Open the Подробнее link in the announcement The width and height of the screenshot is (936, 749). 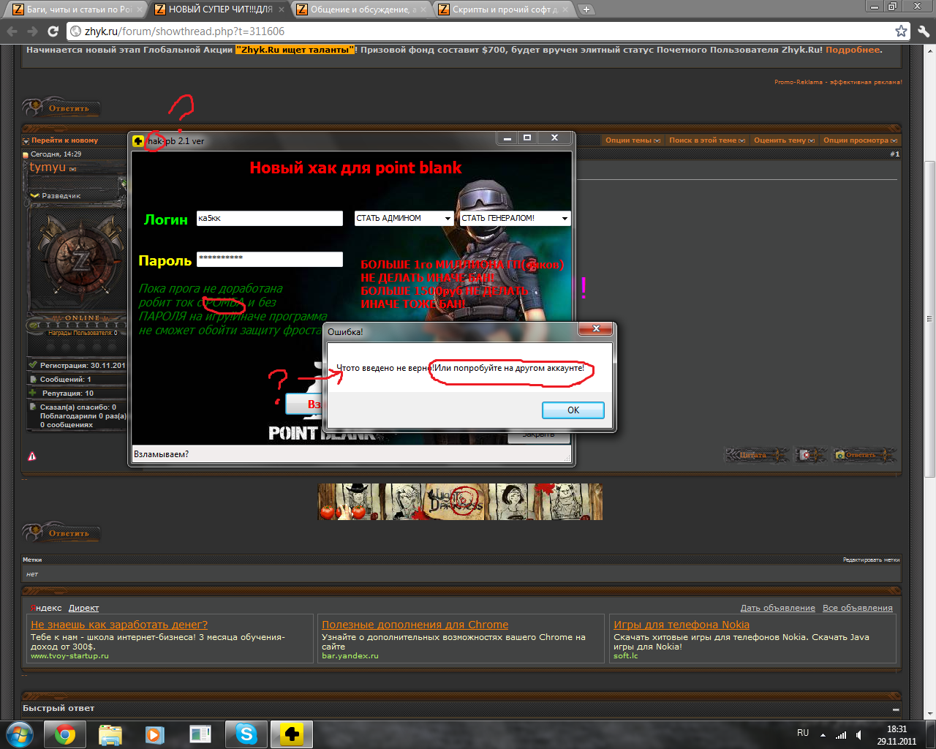(x=853, y=50)
